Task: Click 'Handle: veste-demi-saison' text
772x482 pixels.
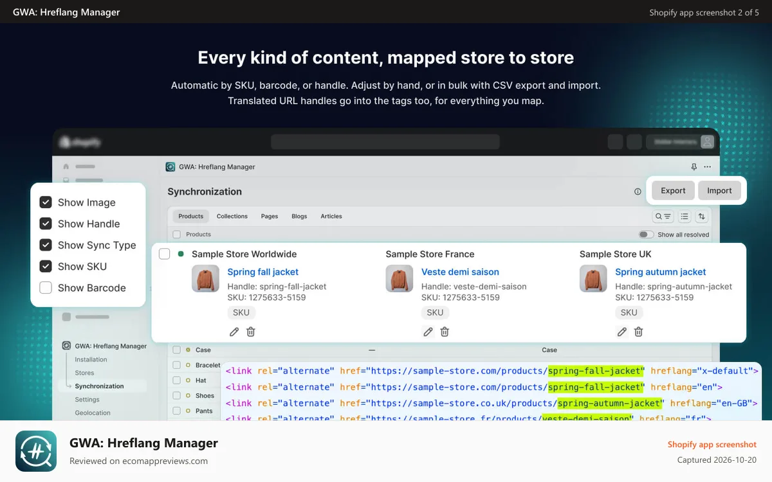Action: pyautogui.click(x=474, y=287)
